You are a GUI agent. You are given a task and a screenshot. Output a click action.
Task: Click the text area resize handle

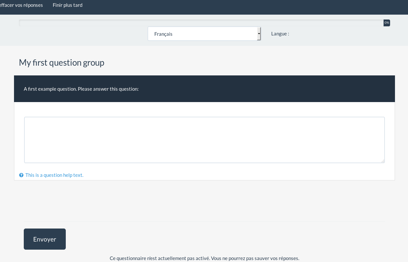383,161
